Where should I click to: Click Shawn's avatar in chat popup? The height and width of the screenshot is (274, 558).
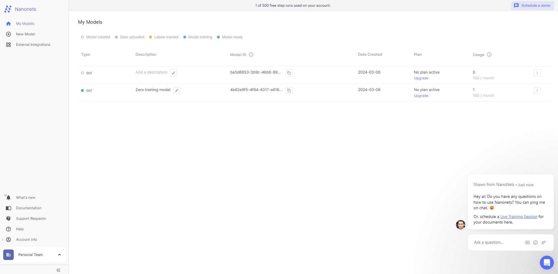coord(461,225)
